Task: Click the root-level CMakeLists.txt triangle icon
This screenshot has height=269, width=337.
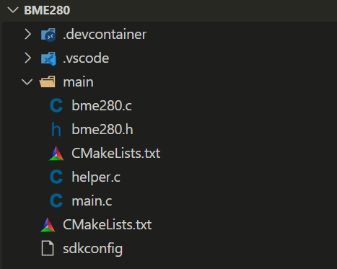Action: coord(48,225)
